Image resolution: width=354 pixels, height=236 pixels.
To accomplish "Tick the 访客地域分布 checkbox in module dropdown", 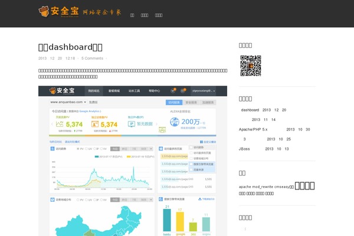I will coord(191,159).
